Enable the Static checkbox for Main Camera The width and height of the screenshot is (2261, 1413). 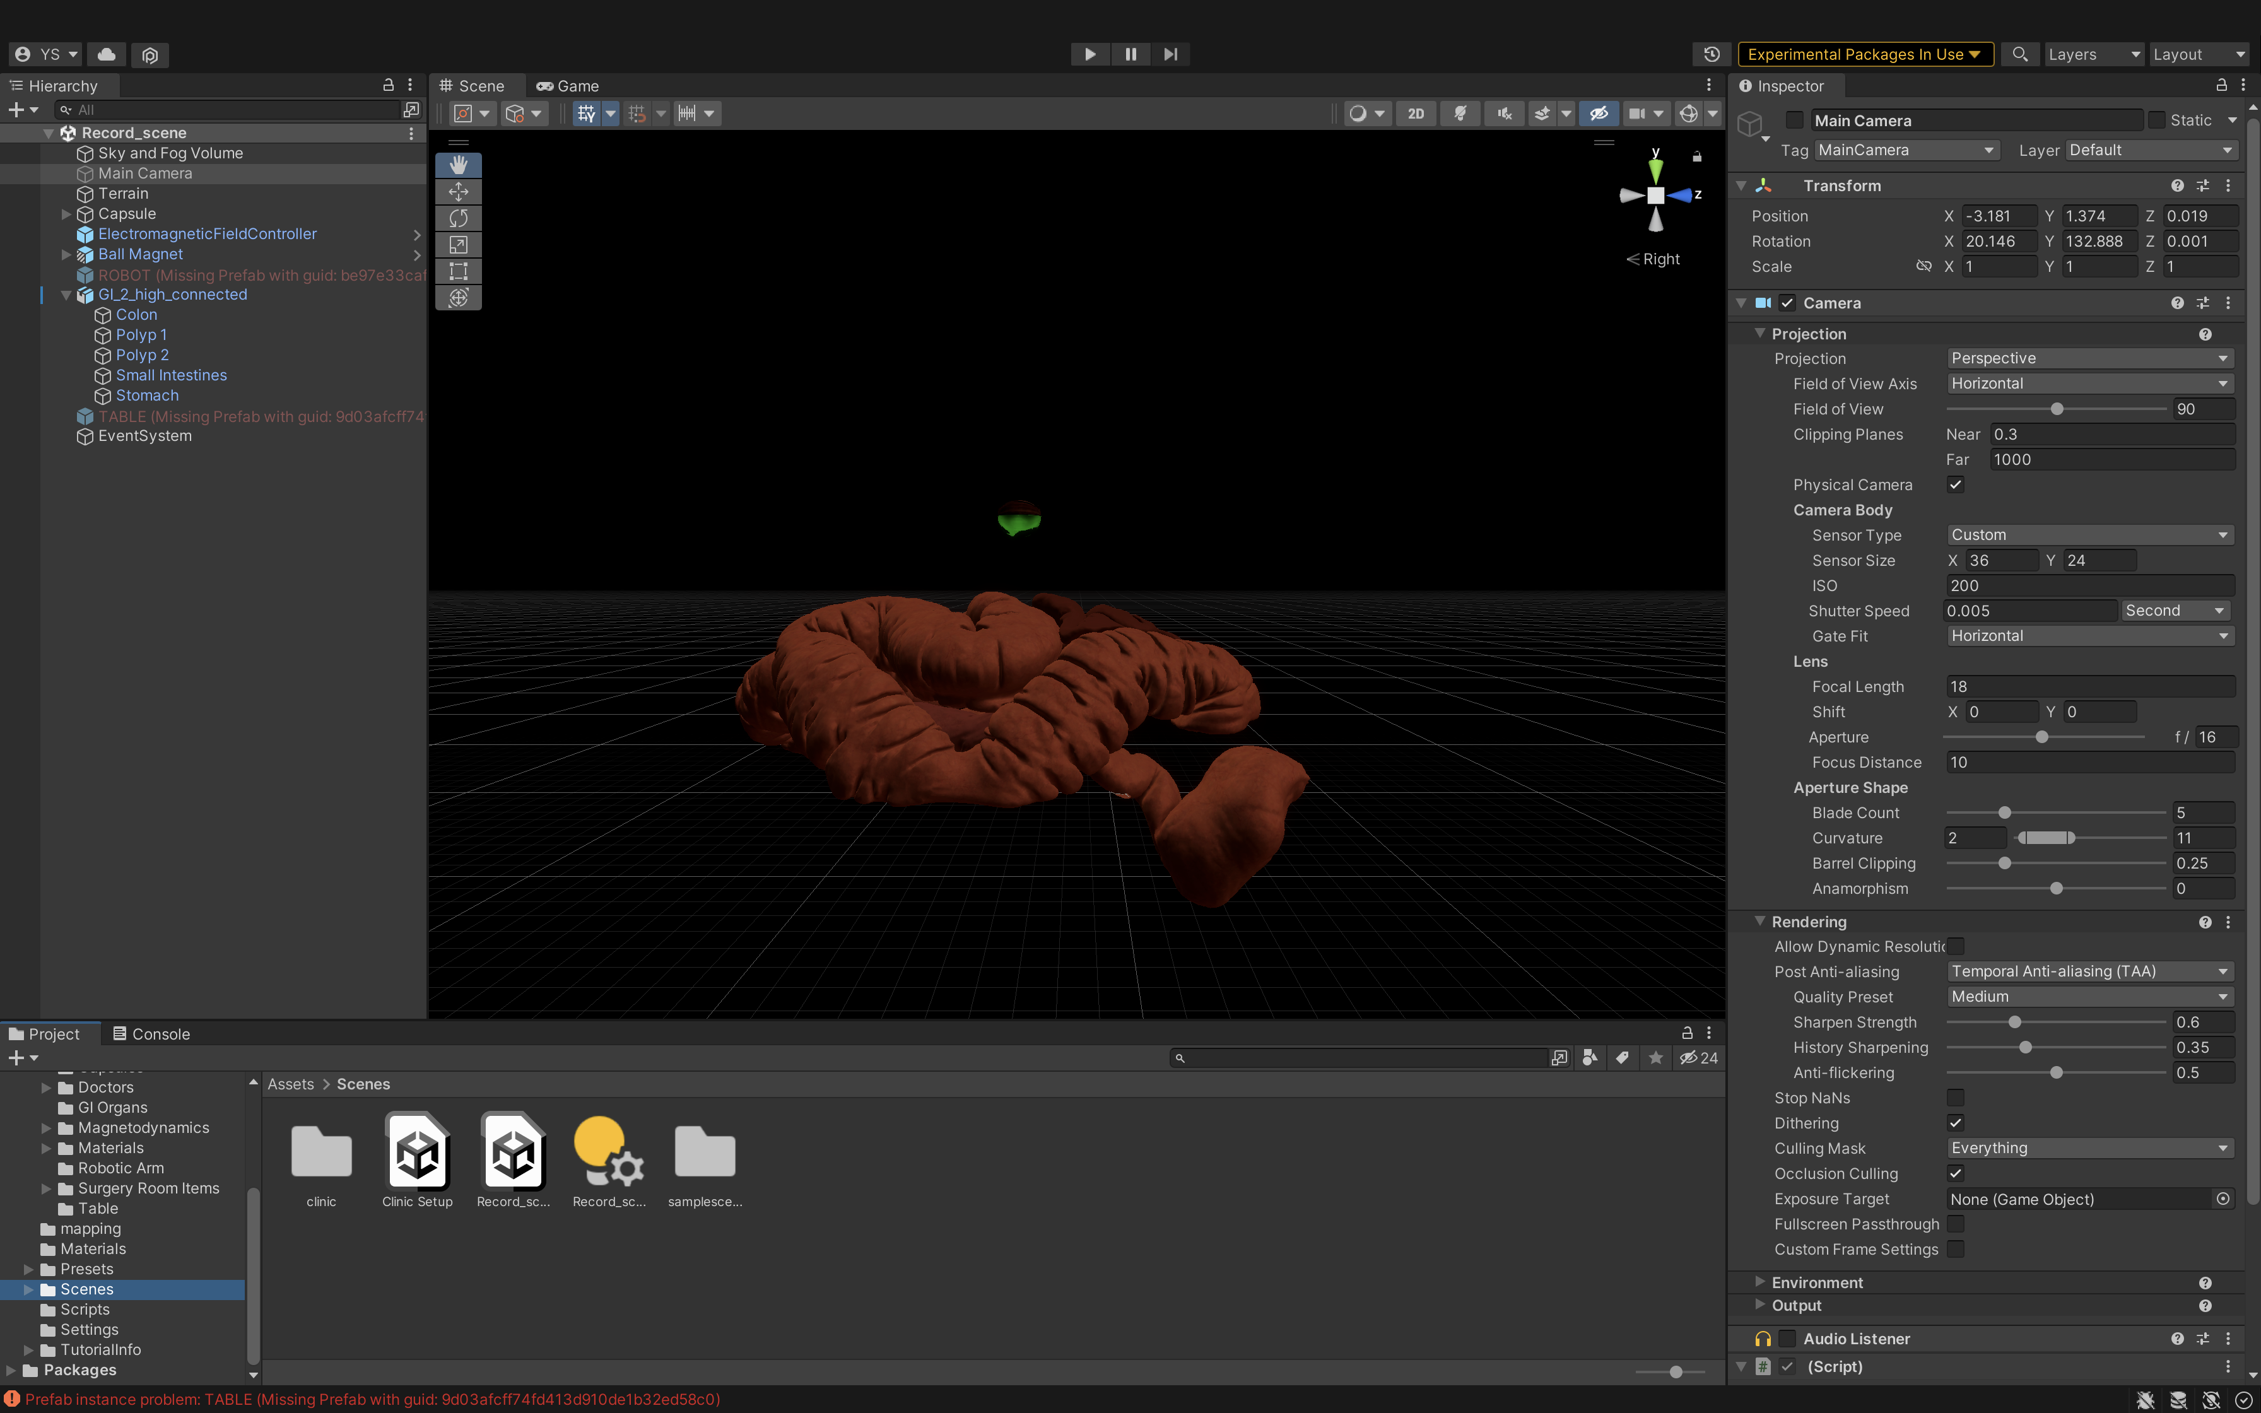[x=2158, y=120]
